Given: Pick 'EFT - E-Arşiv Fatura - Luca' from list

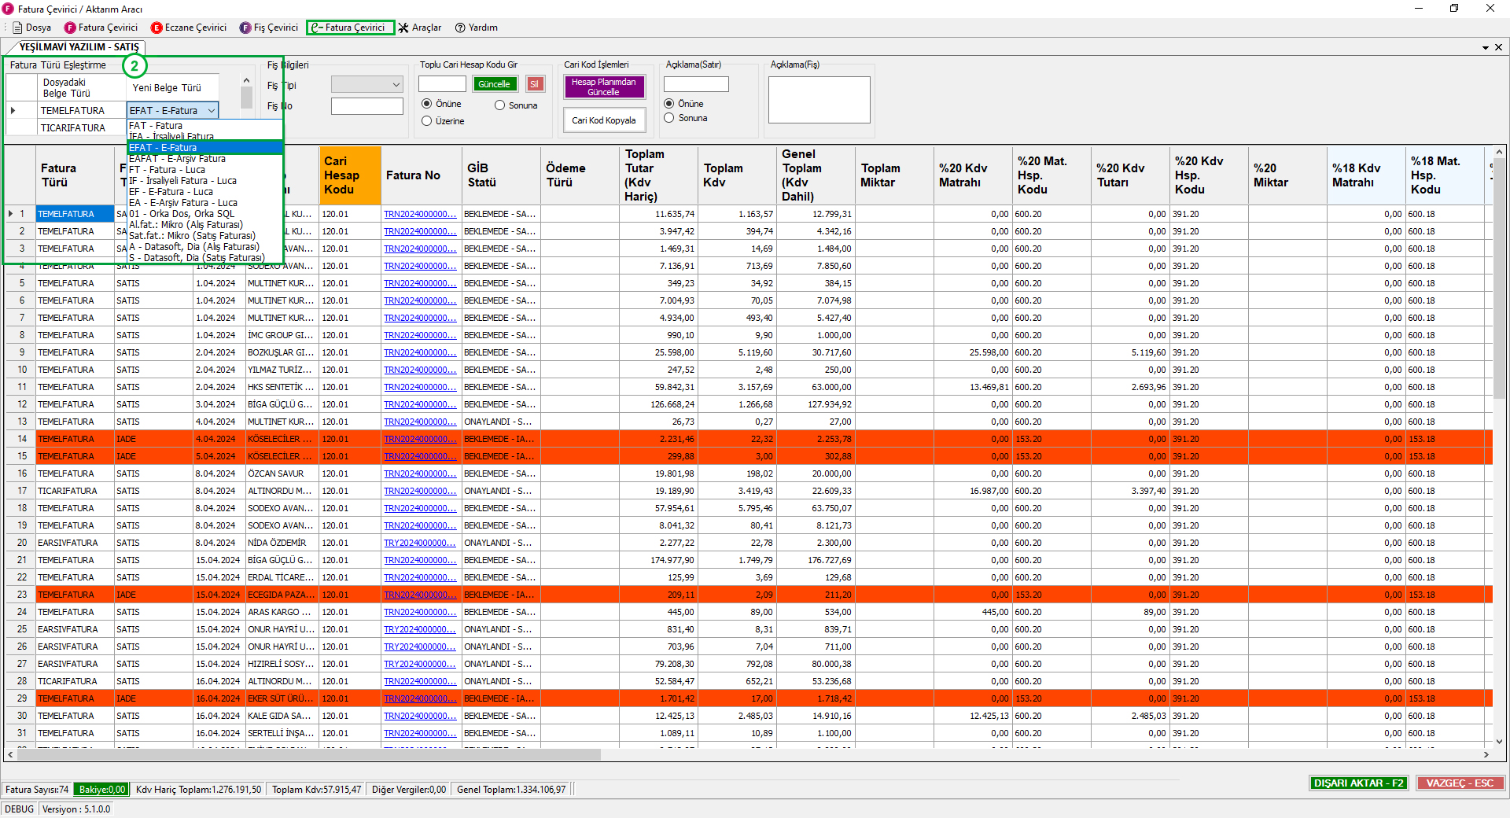Looking at the screenshot, I should pyautogui.click(x=182, y=202).
